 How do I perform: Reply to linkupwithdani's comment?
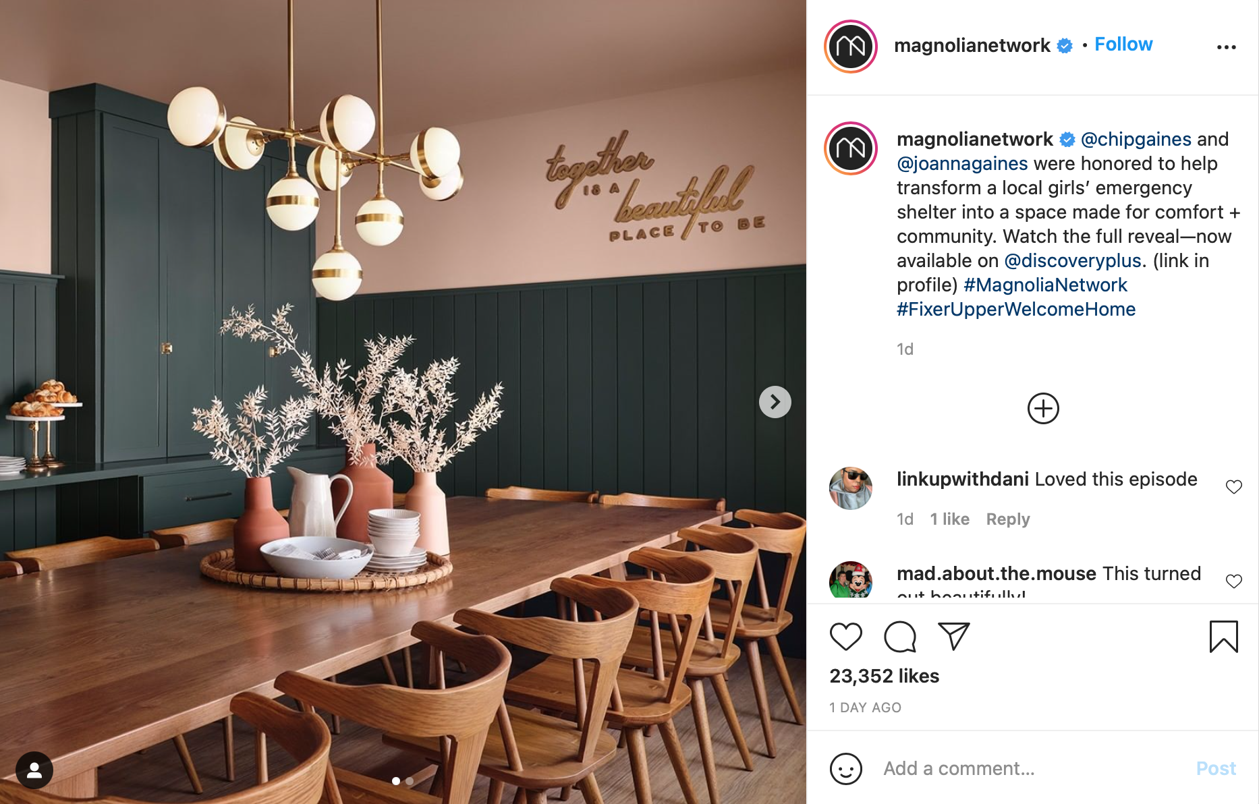[x=1008, y=519]
